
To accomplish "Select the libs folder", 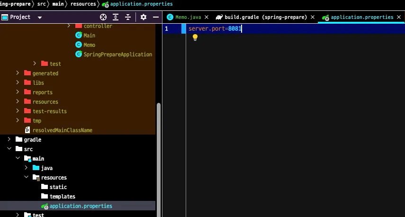I will 38,83.
